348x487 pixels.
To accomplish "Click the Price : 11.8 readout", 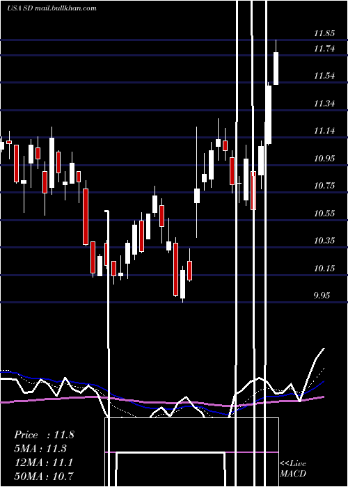I will point(44,435).
